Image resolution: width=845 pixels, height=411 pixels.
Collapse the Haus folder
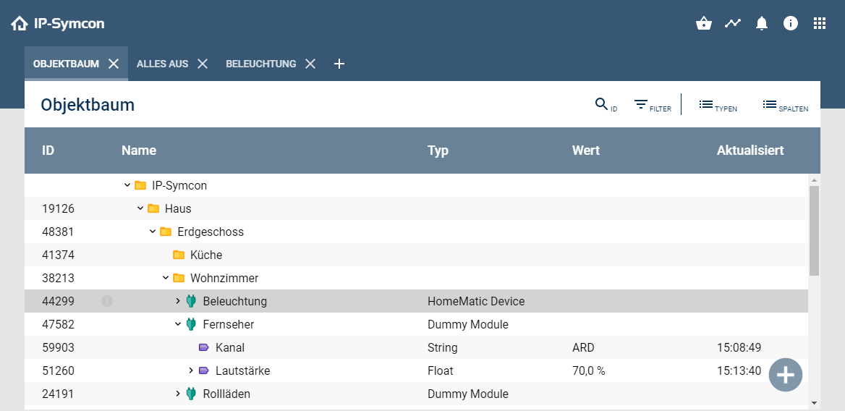[140, 208]
